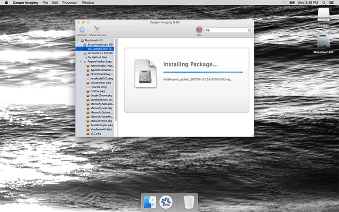Image resolution: width=339 pixels, height=212 pixels.
Task: Click the Show Custom tools icon
Action: click(x=97, y=29)
